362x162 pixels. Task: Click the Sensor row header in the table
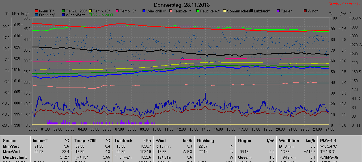10,141
